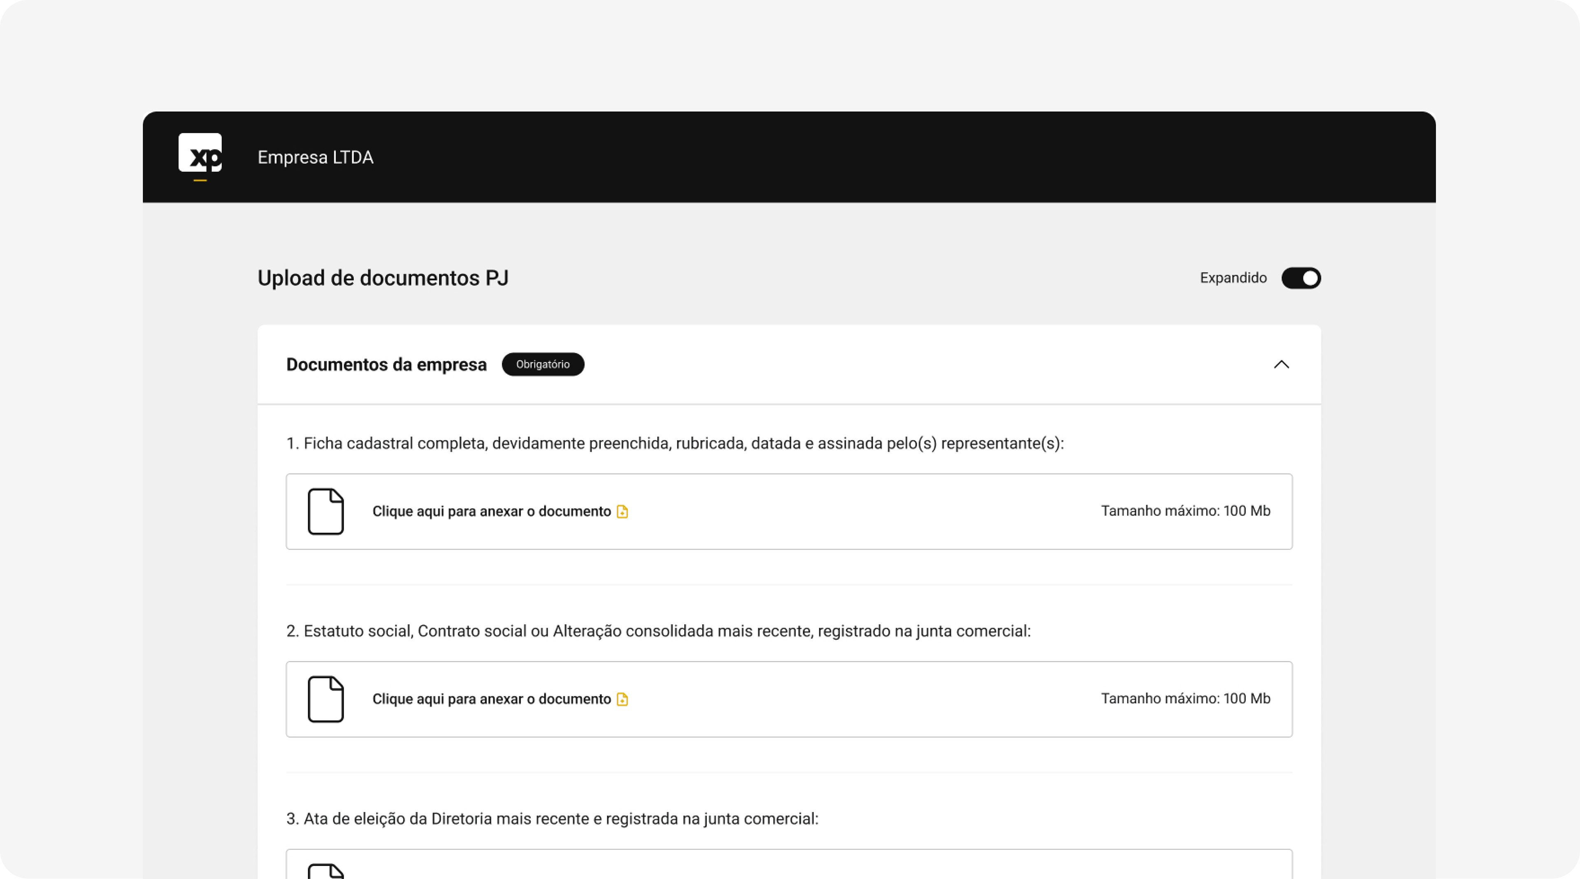
Task: Click the Obrigatório badge
Action: point(543,364)
